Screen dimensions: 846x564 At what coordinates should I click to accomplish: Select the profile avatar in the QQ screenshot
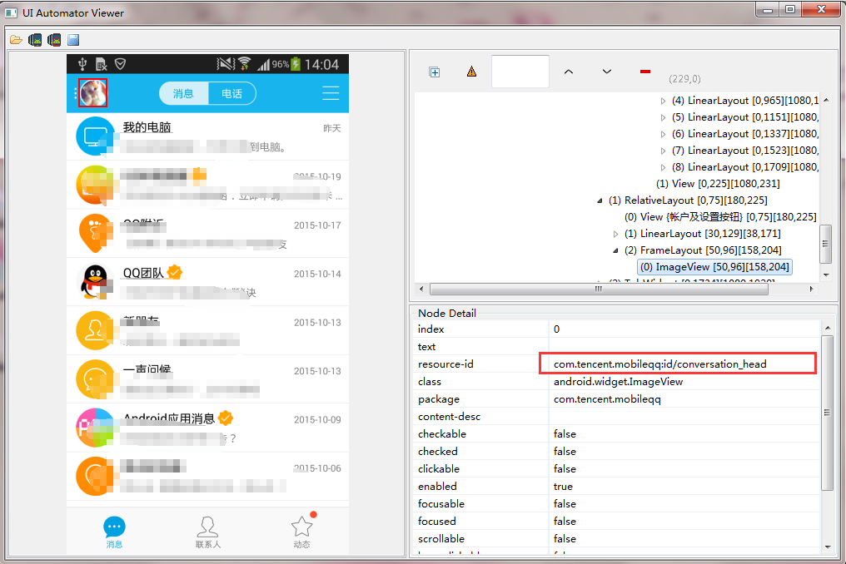point(92,92)
